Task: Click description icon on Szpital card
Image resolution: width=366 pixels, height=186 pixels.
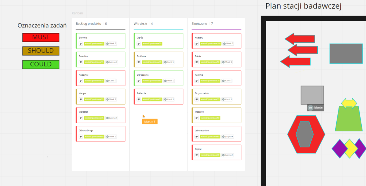Action: click(197, 155)
